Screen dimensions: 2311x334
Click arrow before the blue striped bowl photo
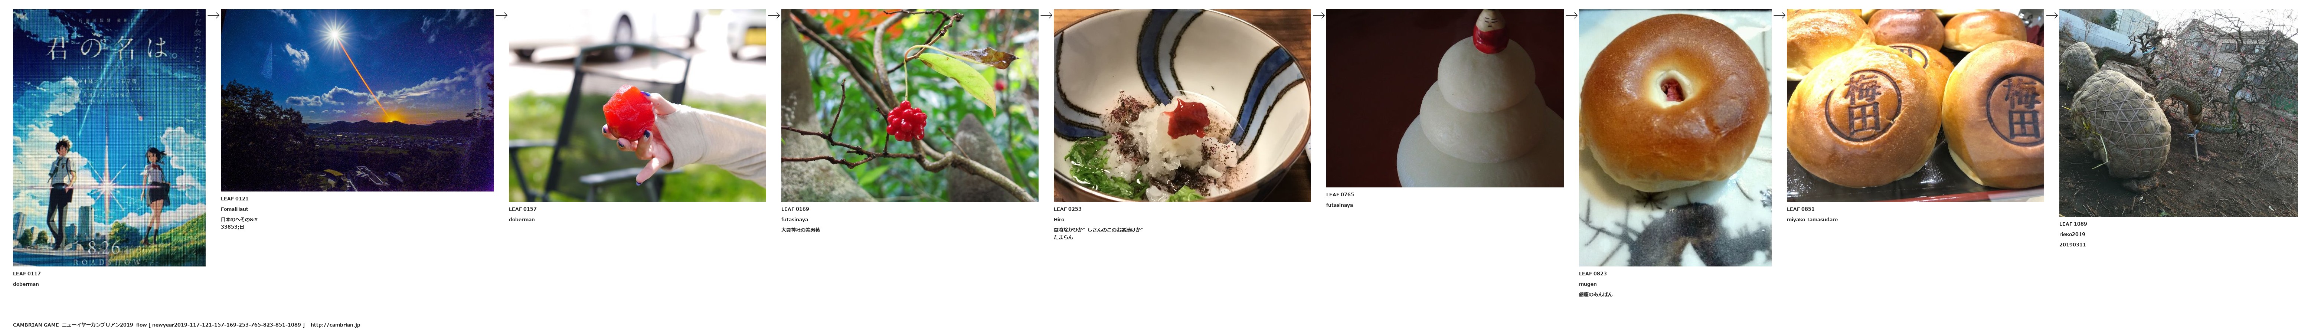1046,15
